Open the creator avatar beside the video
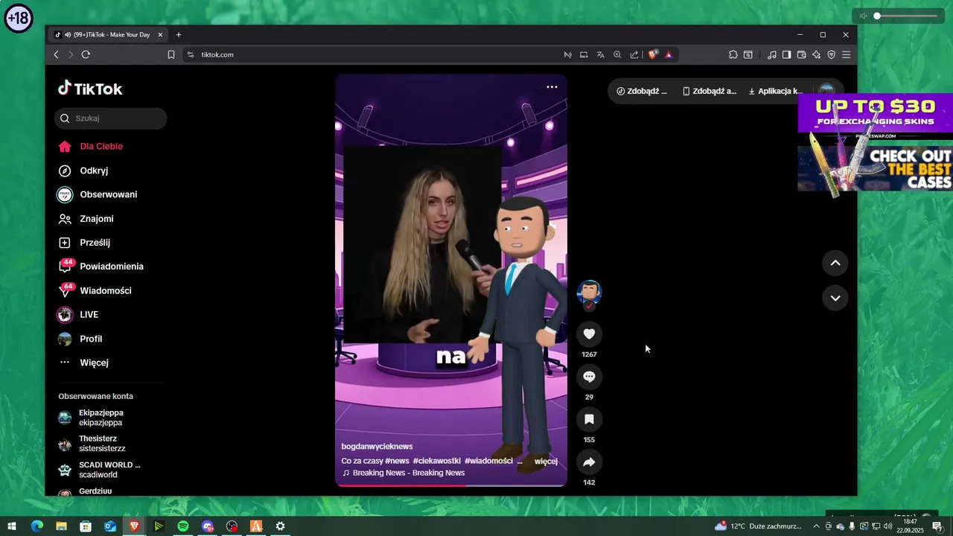The width and height of the screenshot is (953, 536). [589, 293]
